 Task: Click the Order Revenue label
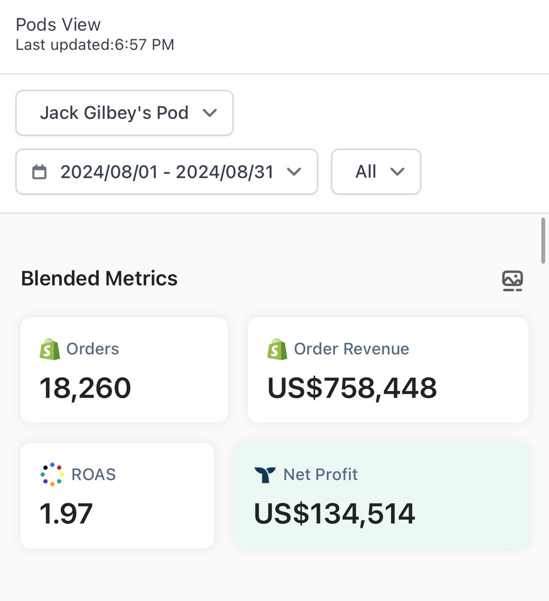351,349
